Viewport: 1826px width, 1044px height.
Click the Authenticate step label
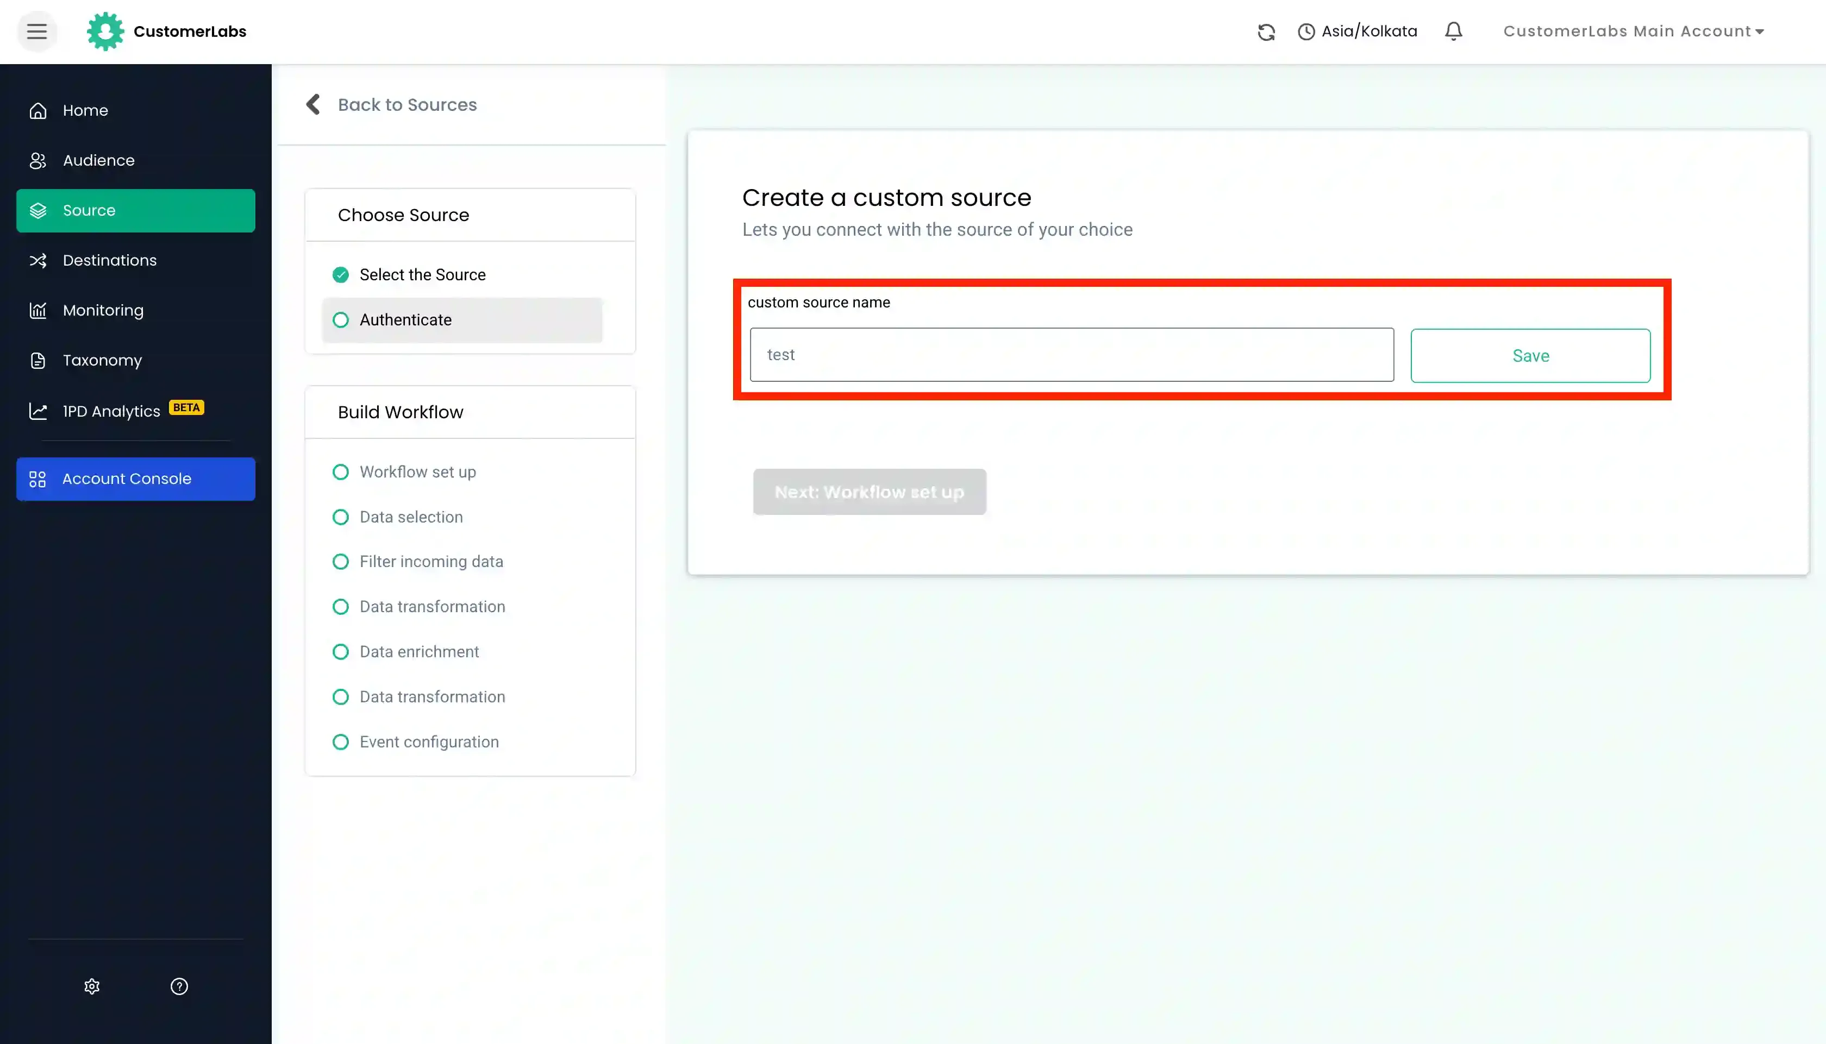(x=405, y=320)
